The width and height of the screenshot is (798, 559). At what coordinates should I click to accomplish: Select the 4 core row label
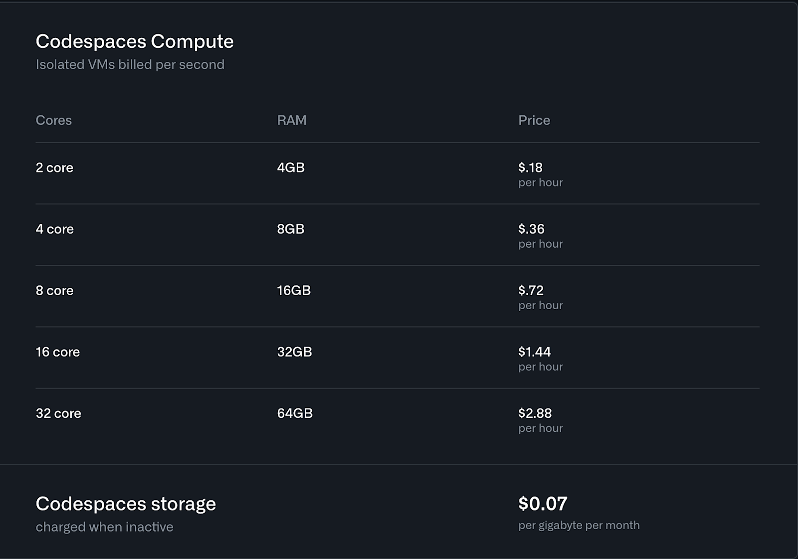[x=54, y=229]
